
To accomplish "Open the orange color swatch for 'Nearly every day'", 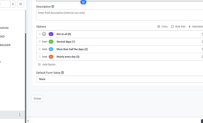I will point(51,57).
